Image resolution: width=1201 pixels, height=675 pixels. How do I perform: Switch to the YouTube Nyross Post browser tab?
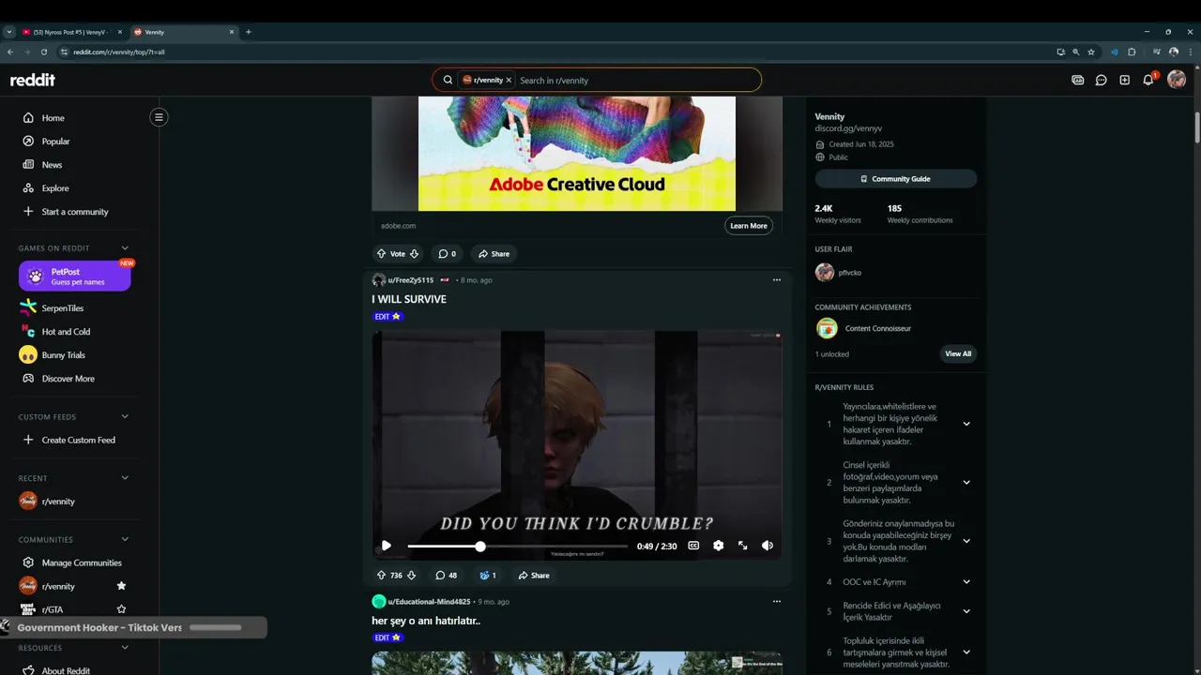point(72,32)
